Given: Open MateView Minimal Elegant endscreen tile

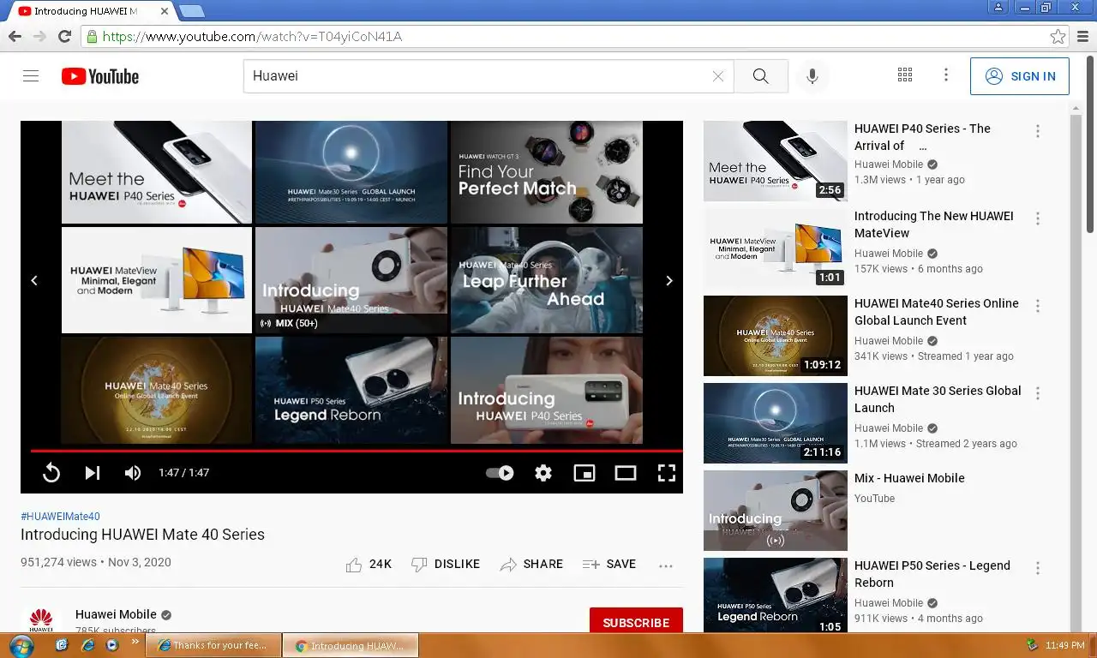Looking at the screenshot, I should coord(157,280).
